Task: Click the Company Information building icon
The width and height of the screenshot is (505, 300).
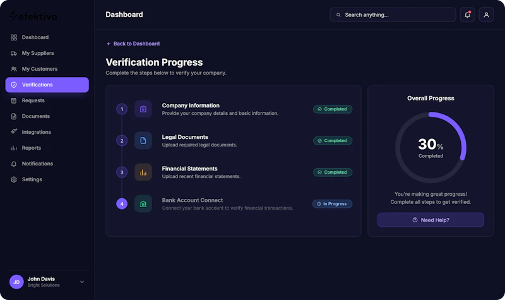Action: (143, 109)
